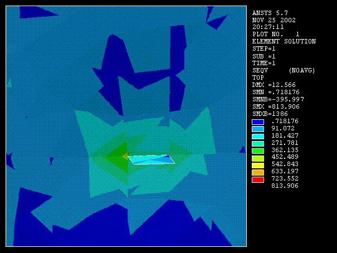Click the 'SUB =1' text

click(x=263, y=56)
